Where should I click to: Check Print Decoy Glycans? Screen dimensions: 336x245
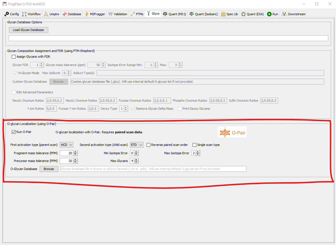point(180,109)
